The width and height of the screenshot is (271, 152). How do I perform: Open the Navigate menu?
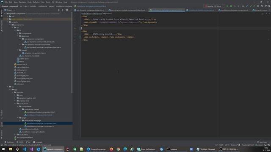(x=22, y=2)
